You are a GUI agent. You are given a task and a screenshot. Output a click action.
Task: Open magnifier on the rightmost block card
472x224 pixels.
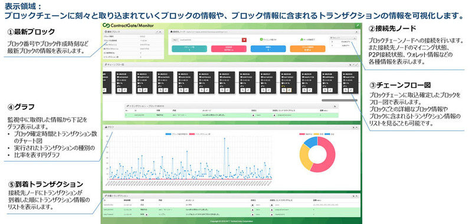pyautogui.click(x=346, y=90)
